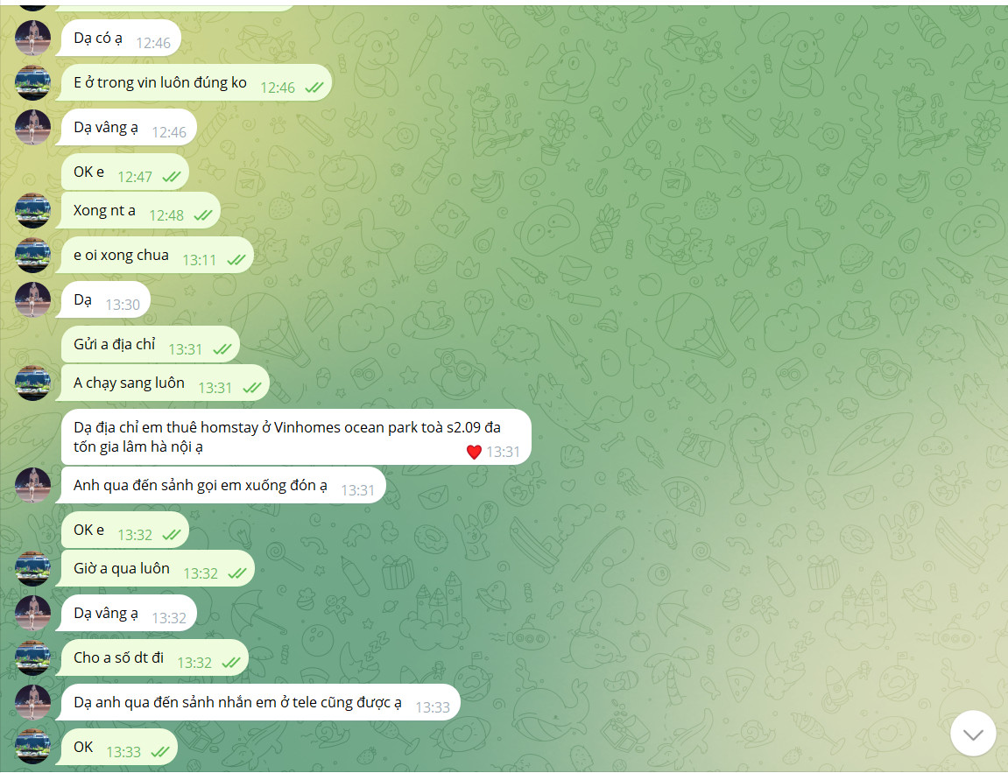Select the Vinhomes ocean park address message

(296, 437)
